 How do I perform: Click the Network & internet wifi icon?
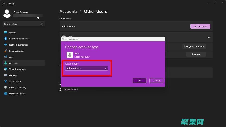click(x=6, y=45)
